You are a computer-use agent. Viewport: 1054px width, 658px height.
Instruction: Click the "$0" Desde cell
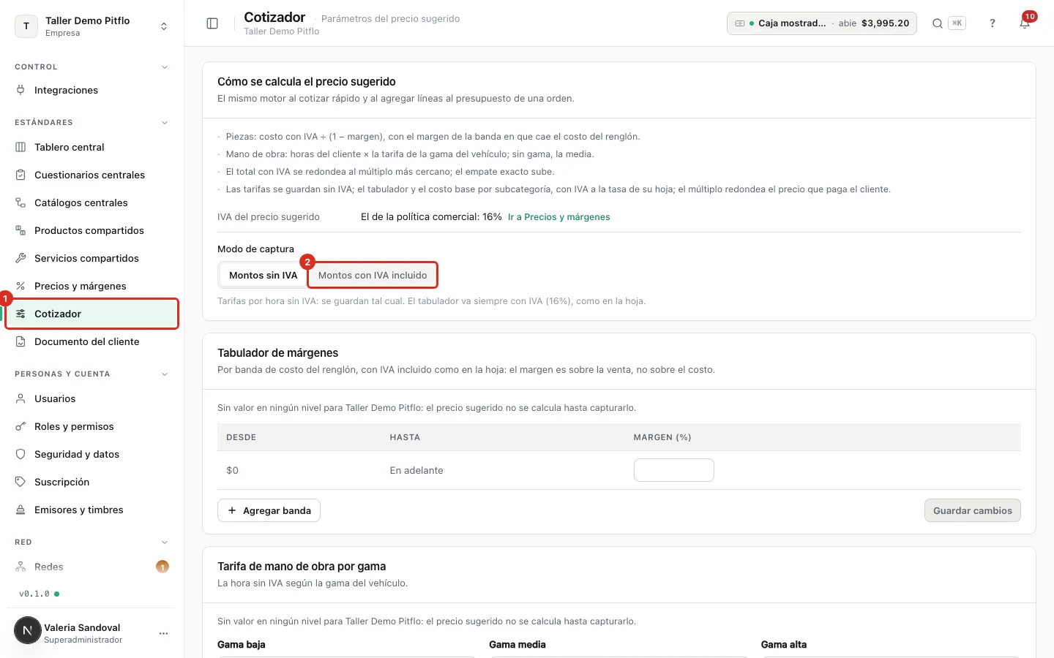[232, 470]
